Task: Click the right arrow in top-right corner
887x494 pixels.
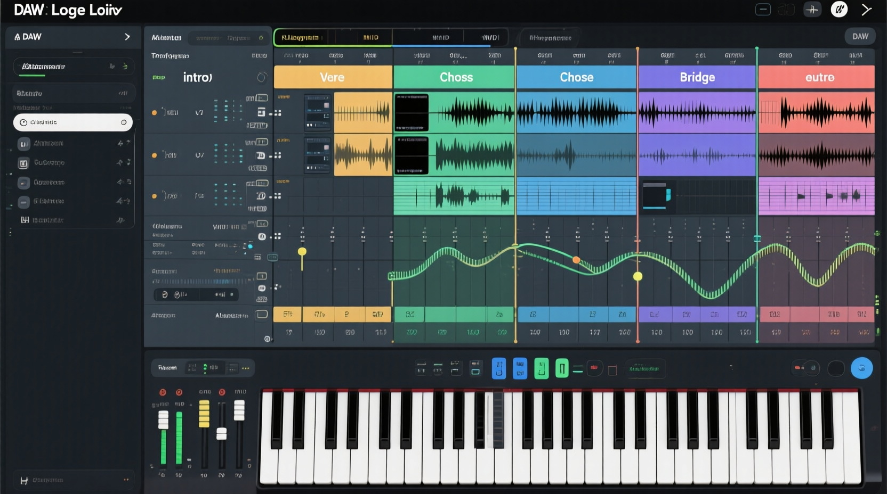Action: click(x=867, y=10)
